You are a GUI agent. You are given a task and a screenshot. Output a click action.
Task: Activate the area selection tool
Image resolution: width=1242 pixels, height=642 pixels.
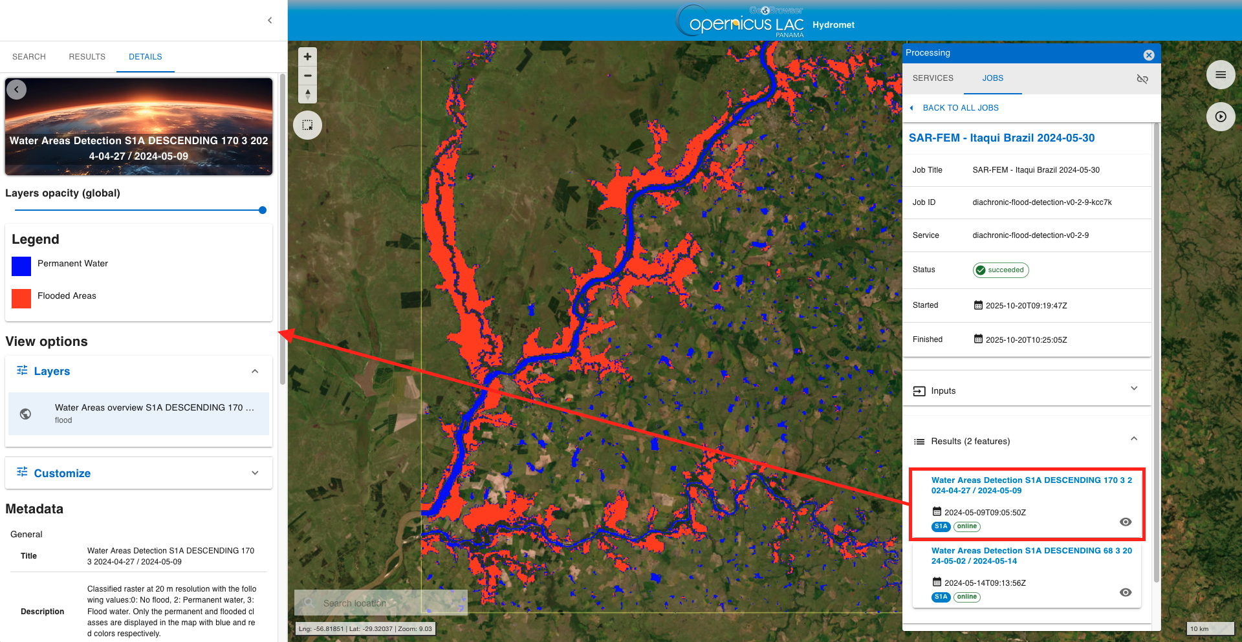coord(307,125)
